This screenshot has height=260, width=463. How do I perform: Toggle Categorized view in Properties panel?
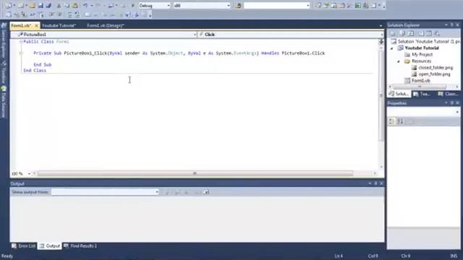click(391, 121)
